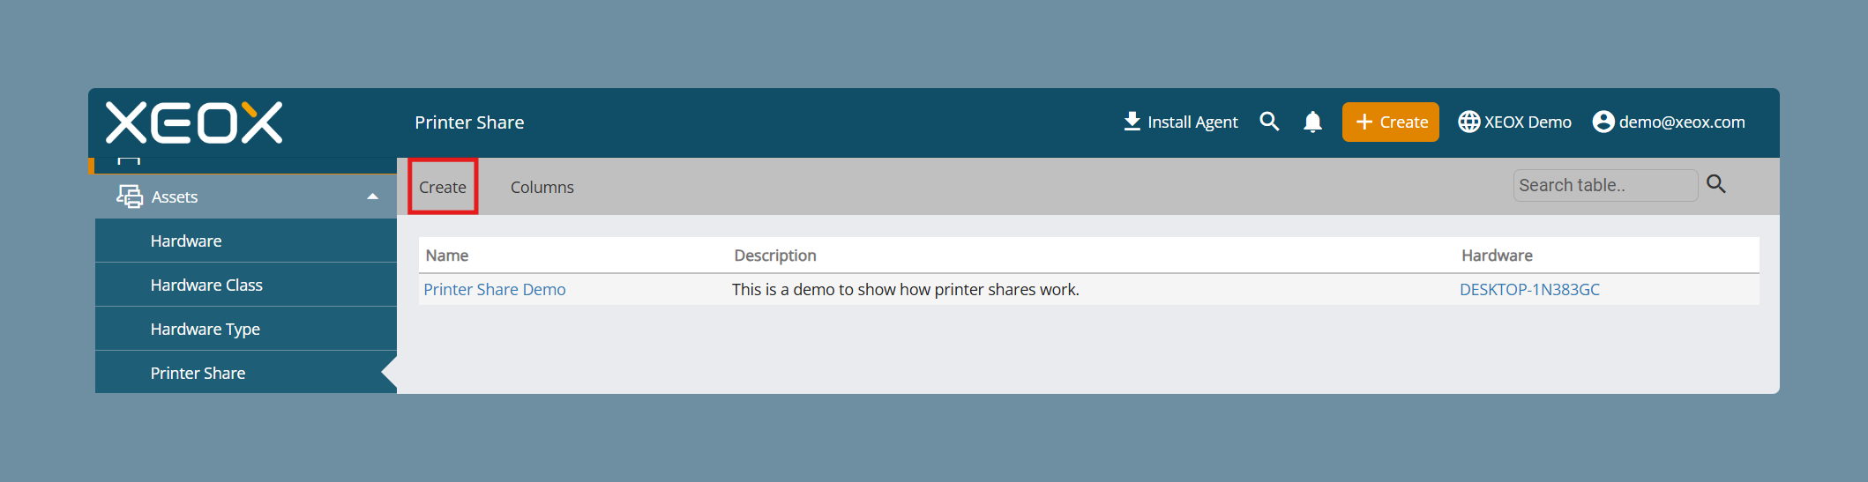Sort by the Name column header

point(447,256)
